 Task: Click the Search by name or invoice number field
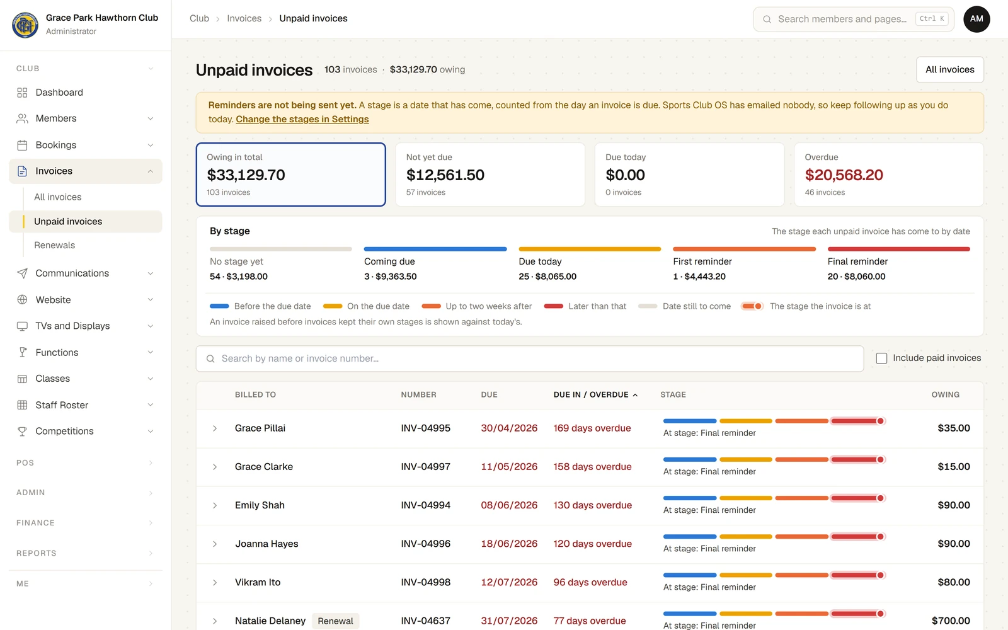[x=530, y=358]
